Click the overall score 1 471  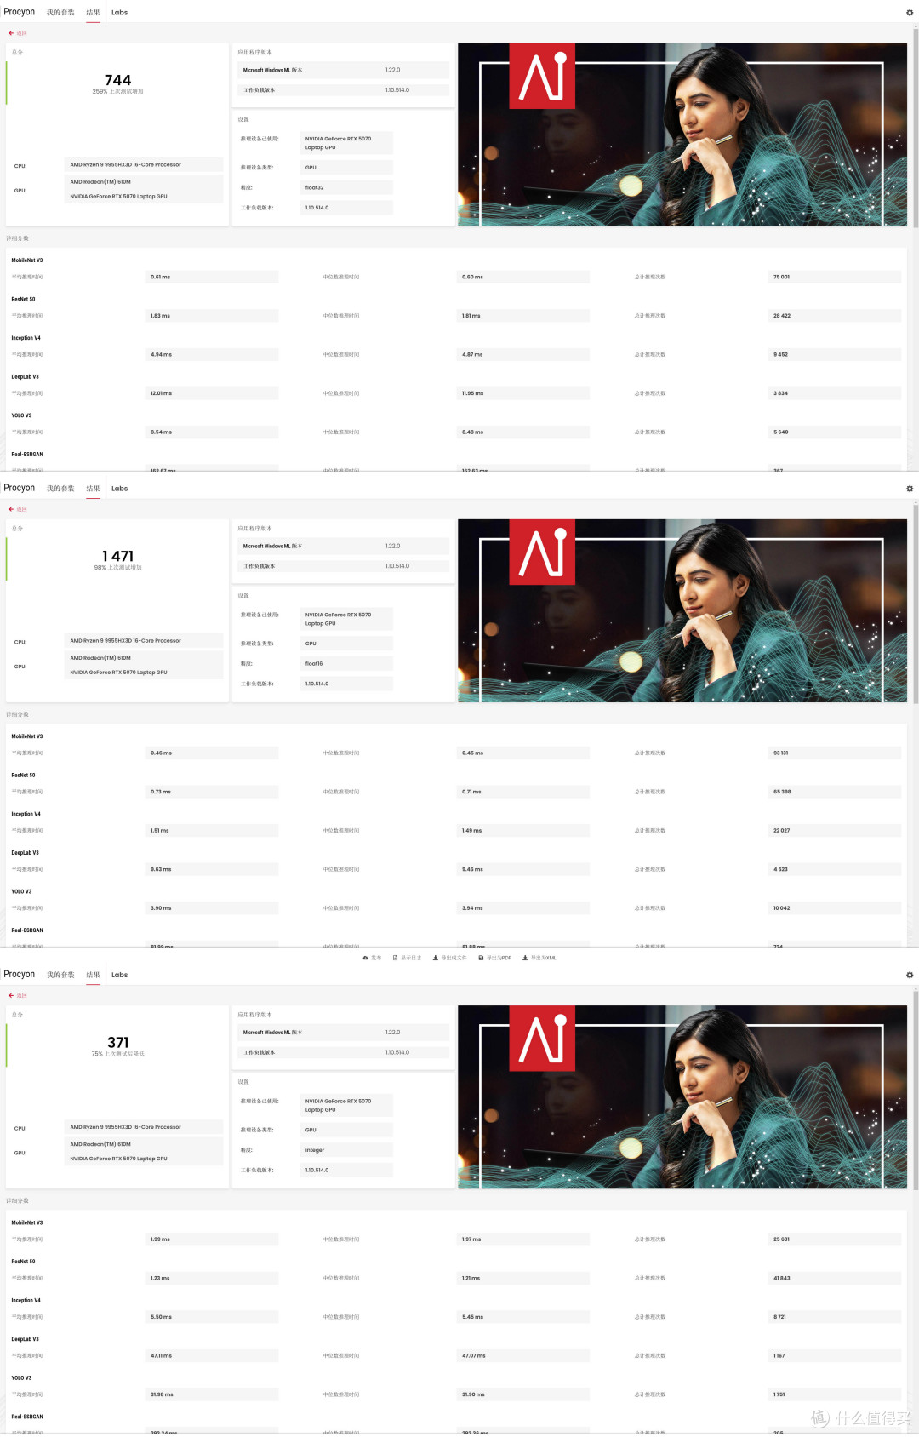tap(117, 556)
